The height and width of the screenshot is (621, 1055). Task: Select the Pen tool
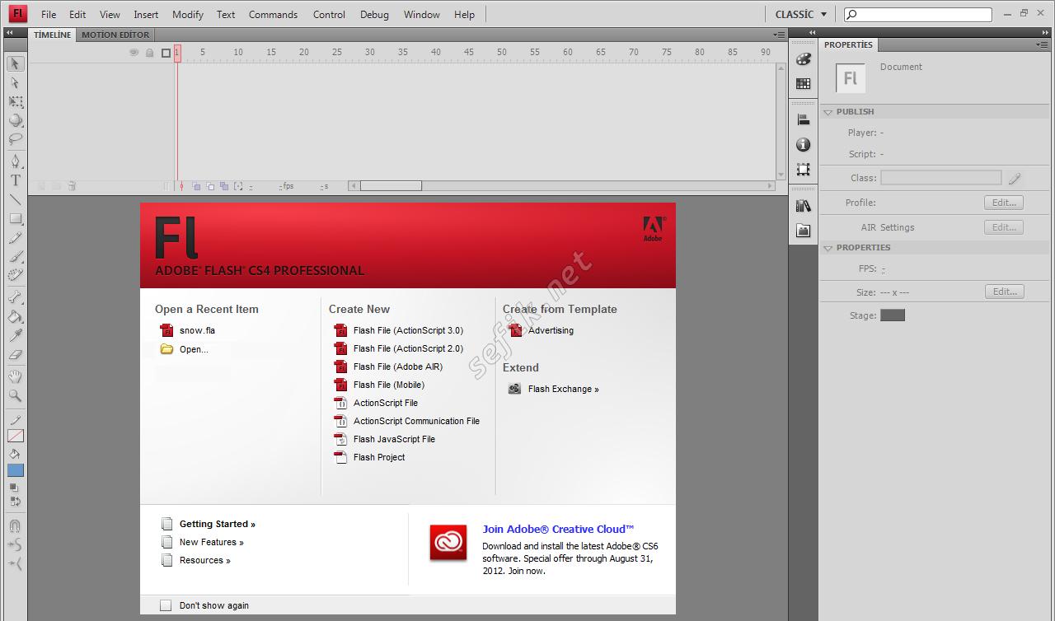[15, 161]
